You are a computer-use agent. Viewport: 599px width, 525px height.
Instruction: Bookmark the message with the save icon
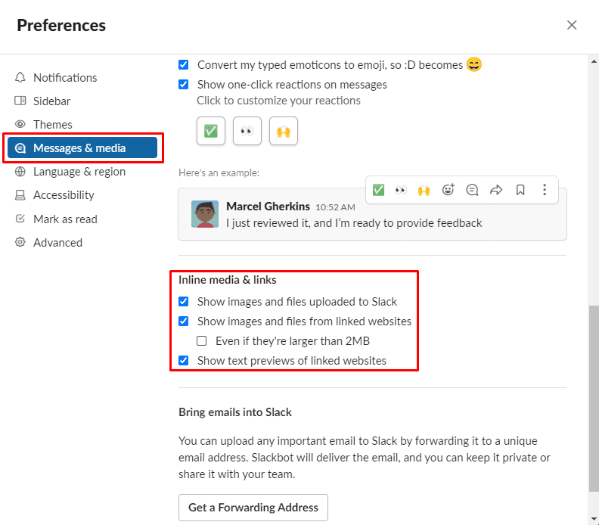[x=520, y=190]
